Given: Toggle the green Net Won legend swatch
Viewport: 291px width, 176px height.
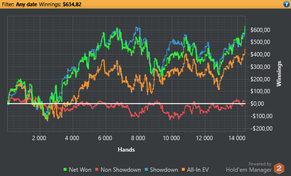Looking at the screenshot, I should pyautogui.click(x=65, y=169).
